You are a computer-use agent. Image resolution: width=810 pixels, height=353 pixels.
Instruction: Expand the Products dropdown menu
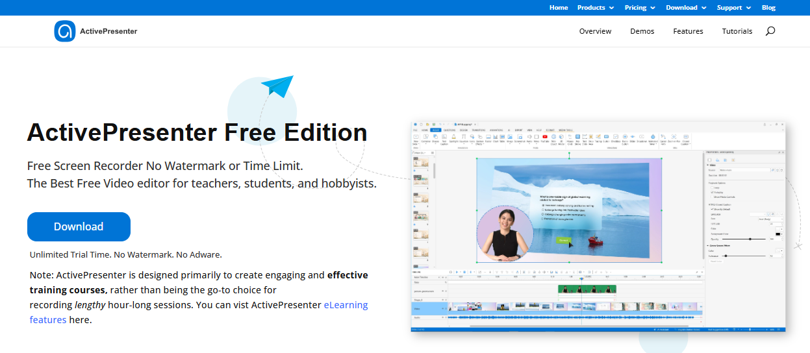click(x=596, y=8)
